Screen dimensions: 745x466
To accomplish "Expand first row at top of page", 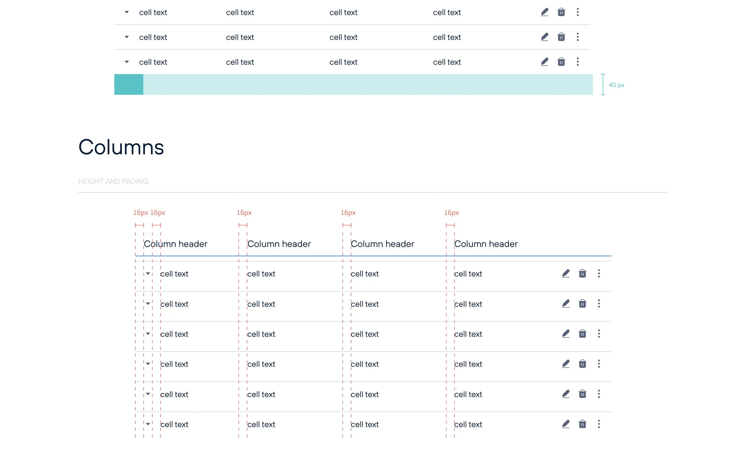I will point(127,12).
